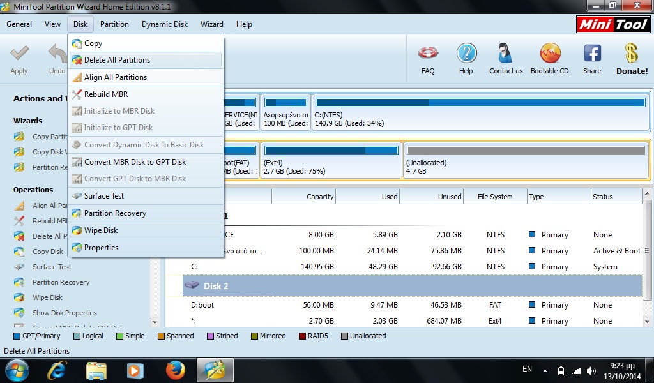Choose Align All Partitions menu entry

(x=146, y=77)
